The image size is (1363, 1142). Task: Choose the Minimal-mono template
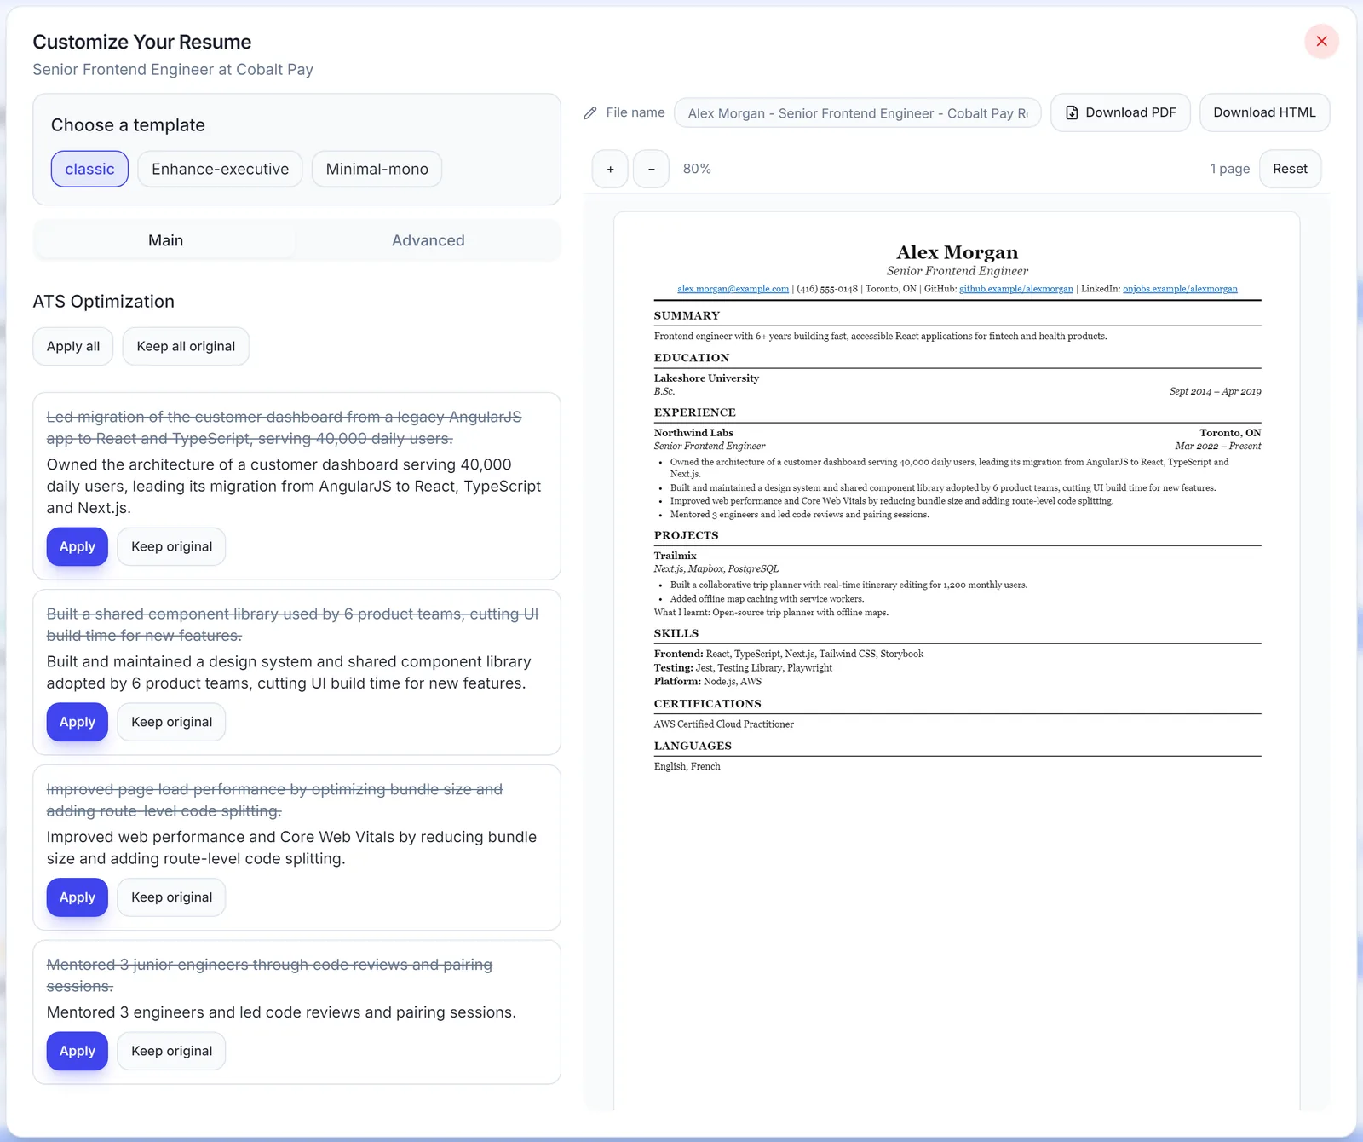(377, 169)
